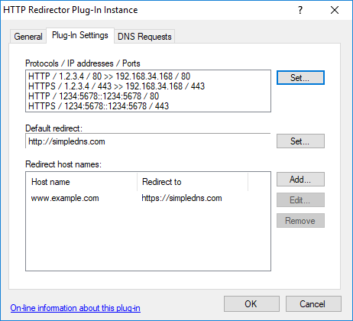Click the Default redirect text field

click(148, 141)
